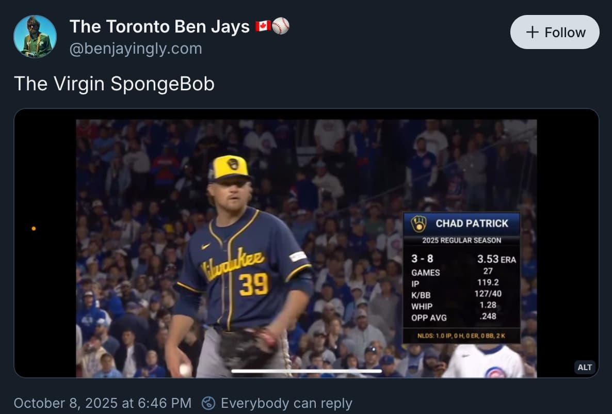
Task: Click the CHAD PATRICK name in stats graphic
Action: pos(472,224)
